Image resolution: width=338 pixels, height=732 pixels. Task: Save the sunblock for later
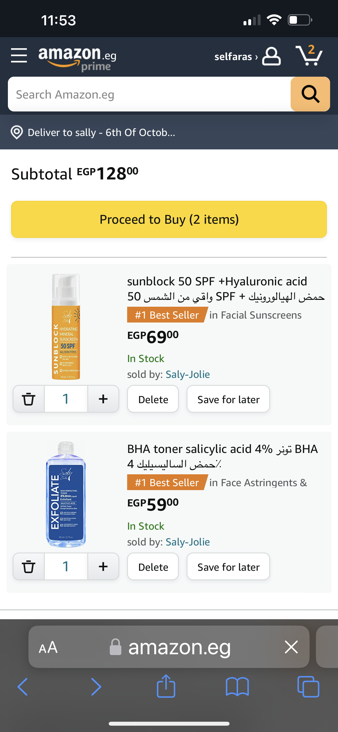click(x=228, y=399)
